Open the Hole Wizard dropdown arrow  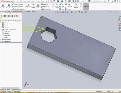pyautogui.click(x=33, y=9)
